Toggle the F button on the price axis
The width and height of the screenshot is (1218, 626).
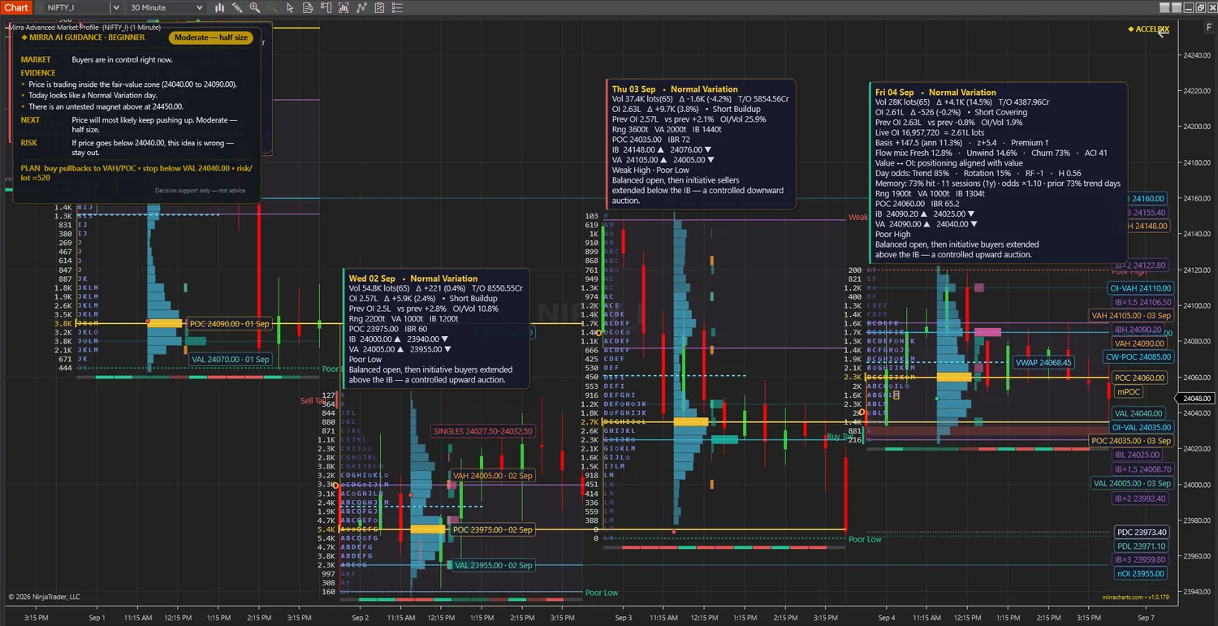tap(1209, 28)
